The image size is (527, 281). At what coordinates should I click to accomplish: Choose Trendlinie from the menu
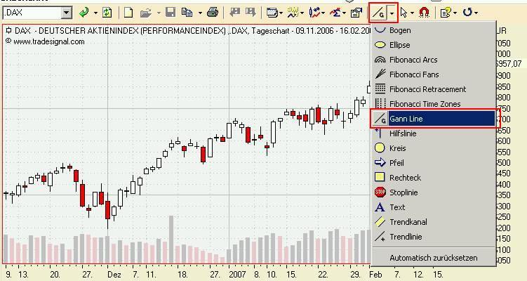point(433,237)
